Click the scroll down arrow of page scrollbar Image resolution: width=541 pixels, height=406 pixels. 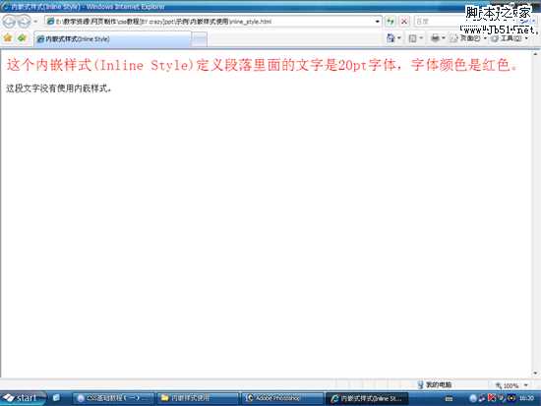pos(535,374)
